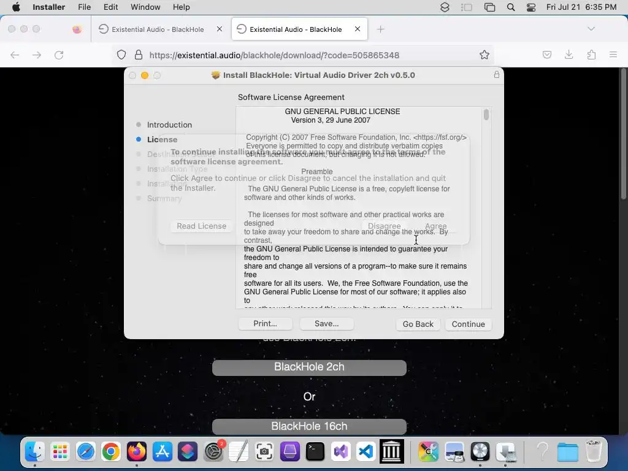Click the stacked-box menu bar icon
Viewport: 628px width, 471px height.
click(445, 7)
